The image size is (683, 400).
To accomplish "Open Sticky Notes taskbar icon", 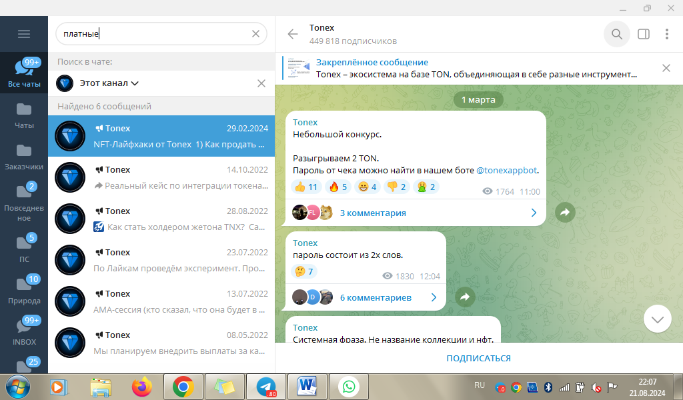I will (224, 387).
